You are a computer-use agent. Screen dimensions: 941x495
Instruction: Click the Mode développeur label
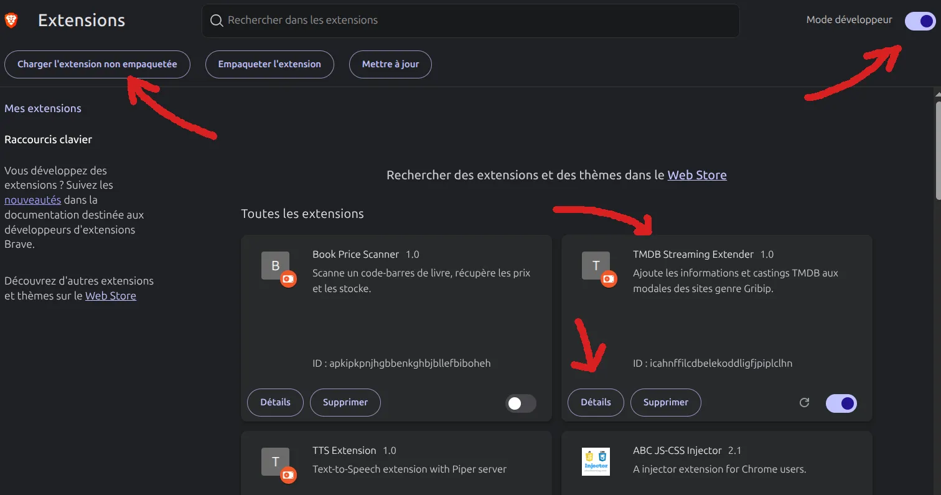[x=849, y=20]
